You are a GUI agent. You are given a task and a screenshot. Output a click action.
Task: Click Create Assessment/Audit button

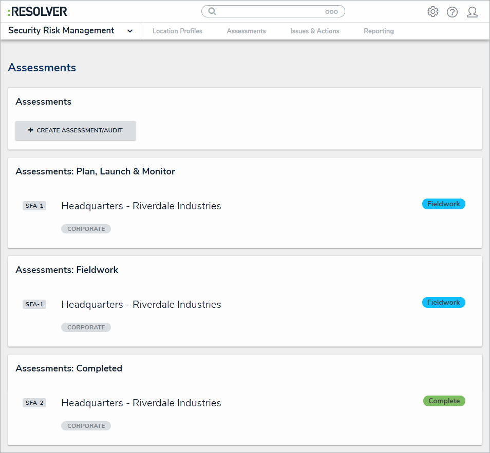click(76, 130)
